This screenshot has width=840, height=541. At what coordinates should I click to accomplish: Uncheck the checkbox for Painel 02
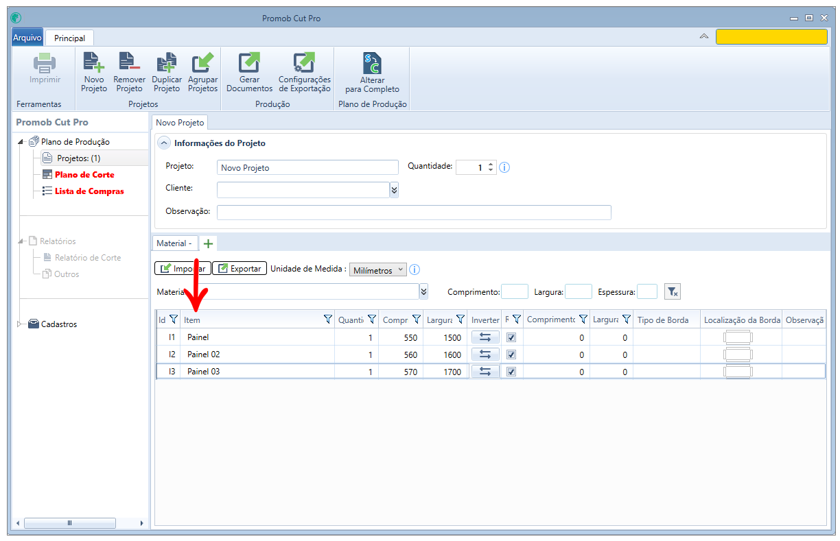tap(511, 354)
